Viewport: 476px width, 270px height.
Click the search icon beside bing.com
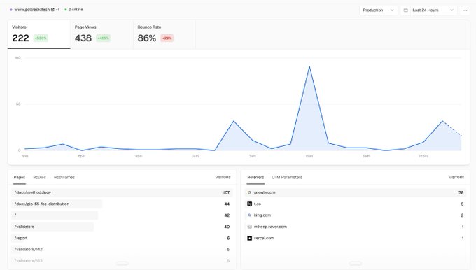(x=249, y=215)
